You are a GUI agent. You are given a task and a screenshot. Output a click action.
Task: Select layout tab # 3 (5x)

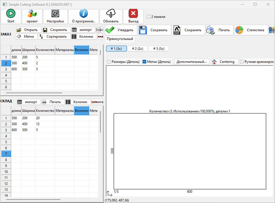[x=159, y=49]
